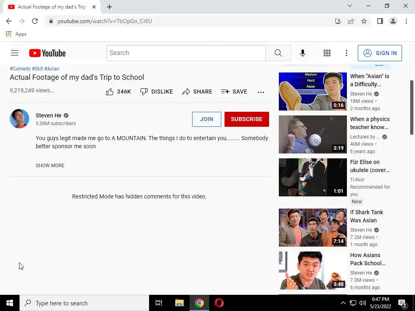The image size is (415, 311).
Task: Open the volume control in system tray
Action: [x=363, y=303]
